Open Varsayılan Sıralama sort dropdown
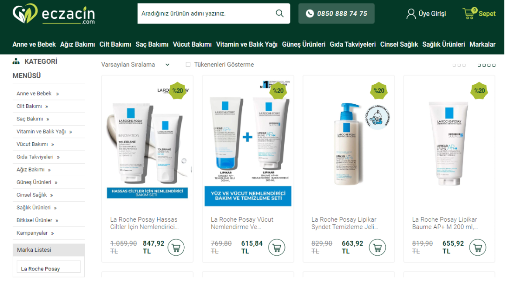Viewport: 524px width, 305px height. [135, 65]
